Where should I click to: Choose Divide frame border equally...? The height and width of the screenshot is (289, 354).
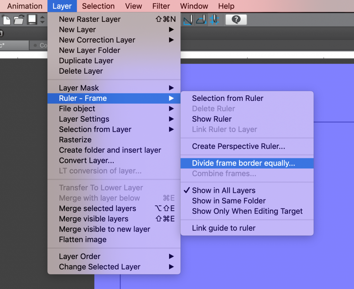247,163
